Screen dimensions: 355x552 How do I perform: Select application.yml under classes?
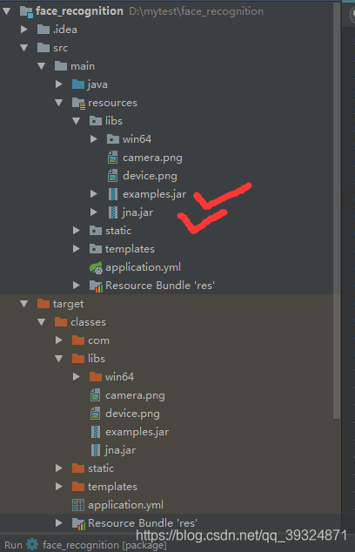(x=125, y=505)
